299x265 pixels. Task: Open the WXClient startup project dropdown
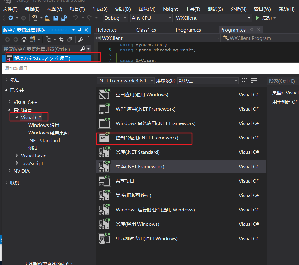213,18
